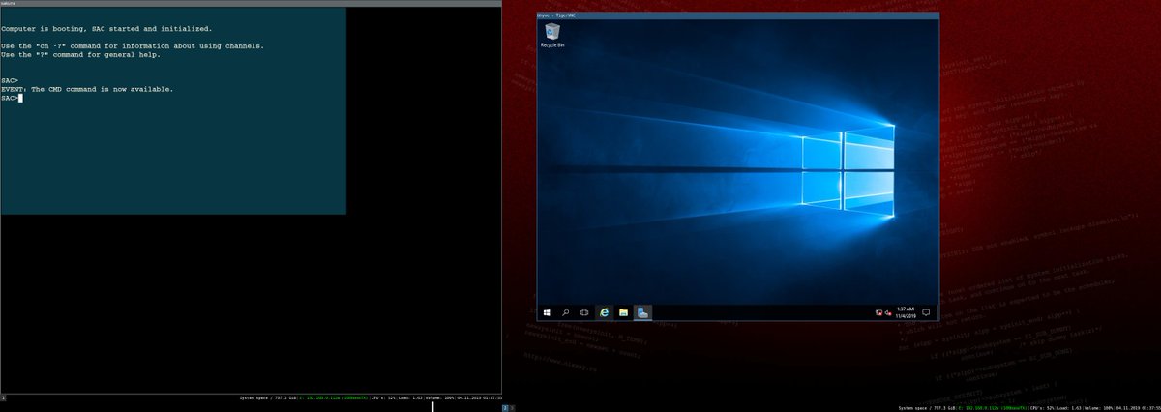Image resolution: width=1161 pixels, height=412 pixels.
Task: Focus the SAC> prompt in the terminal
Action: (x=12, y=98)
